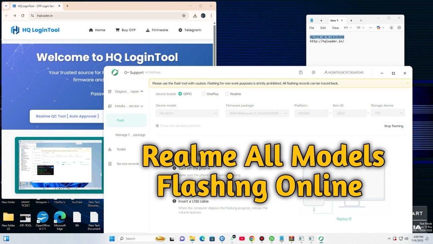This screenshot has width=433, height=244.
Task: Open the File menu in Notepad
Action: tap(312, 28)
